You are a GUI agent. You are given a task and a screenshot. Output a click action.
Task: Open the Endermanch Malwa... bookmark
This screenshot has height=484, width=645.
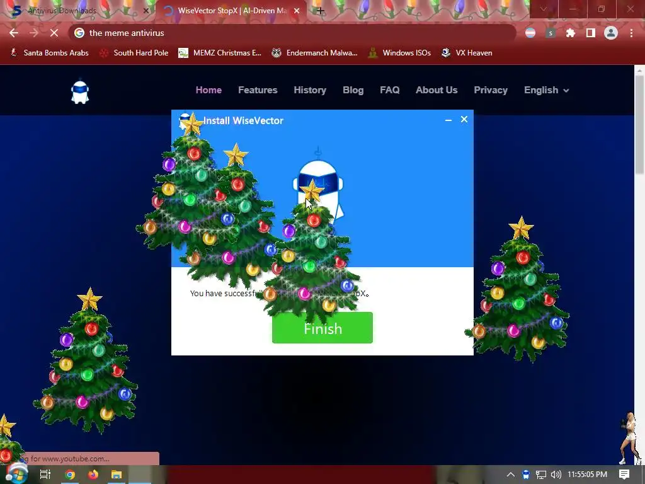[315, 53]
